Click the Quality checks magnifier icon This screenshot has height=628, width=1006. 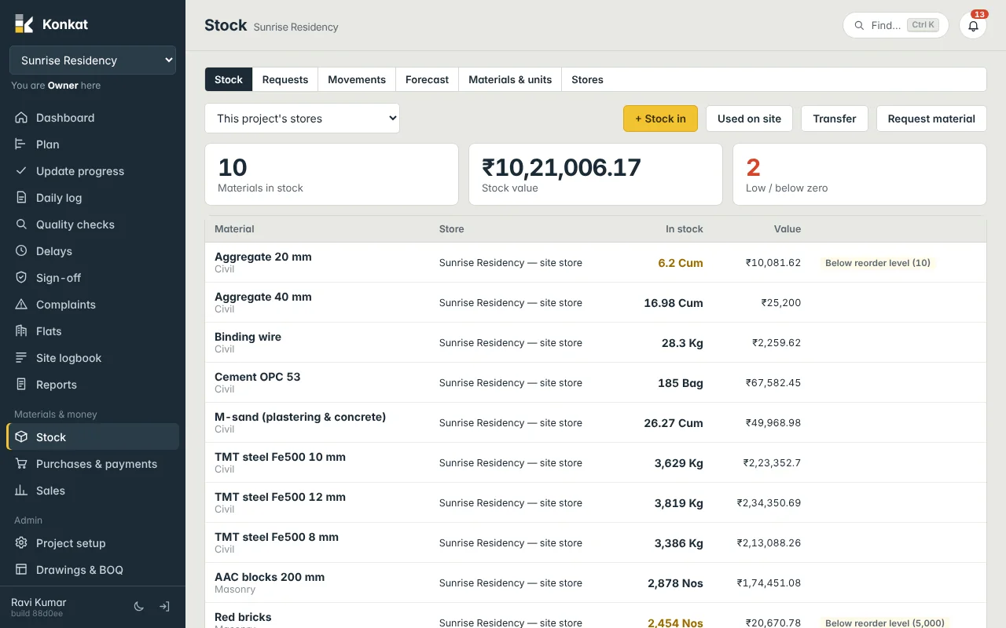coord(21,225)
